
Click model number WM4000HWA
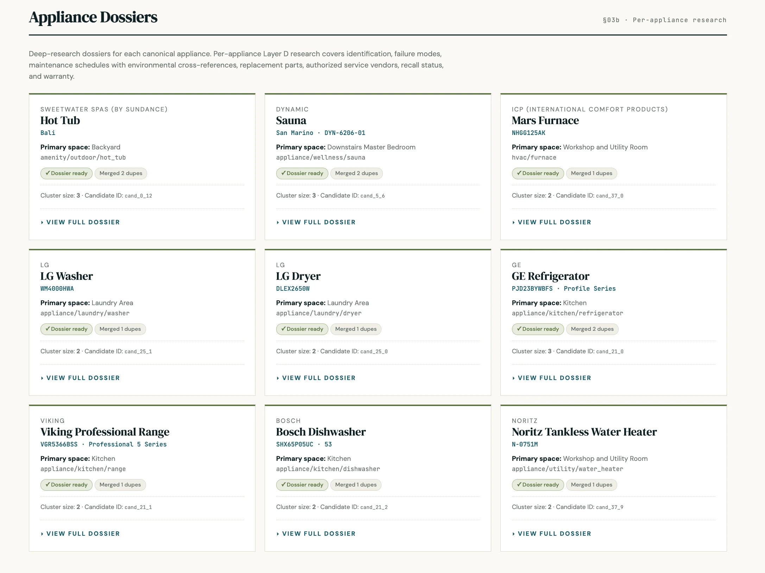pyautogui.click(x=57, y=289)
